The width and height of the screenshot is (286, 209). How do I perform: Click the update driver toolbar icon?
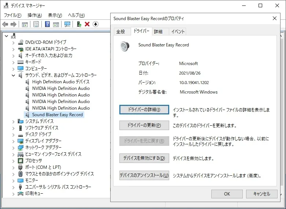[x=79, y=24]
